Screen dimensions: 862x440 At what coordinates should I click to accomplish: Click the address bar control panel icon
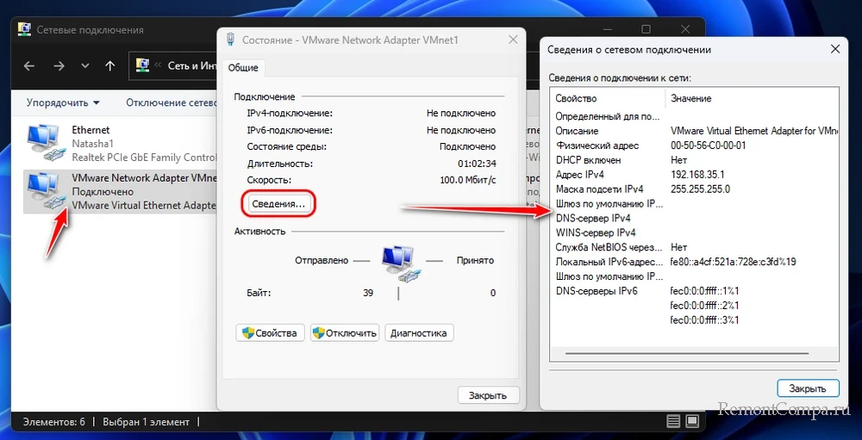point(142,66)
